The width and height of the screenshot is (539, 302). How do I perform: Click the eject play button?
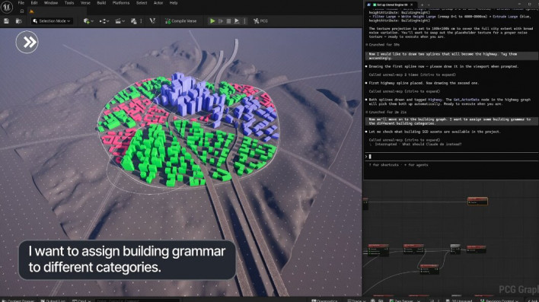click(237, 21)
